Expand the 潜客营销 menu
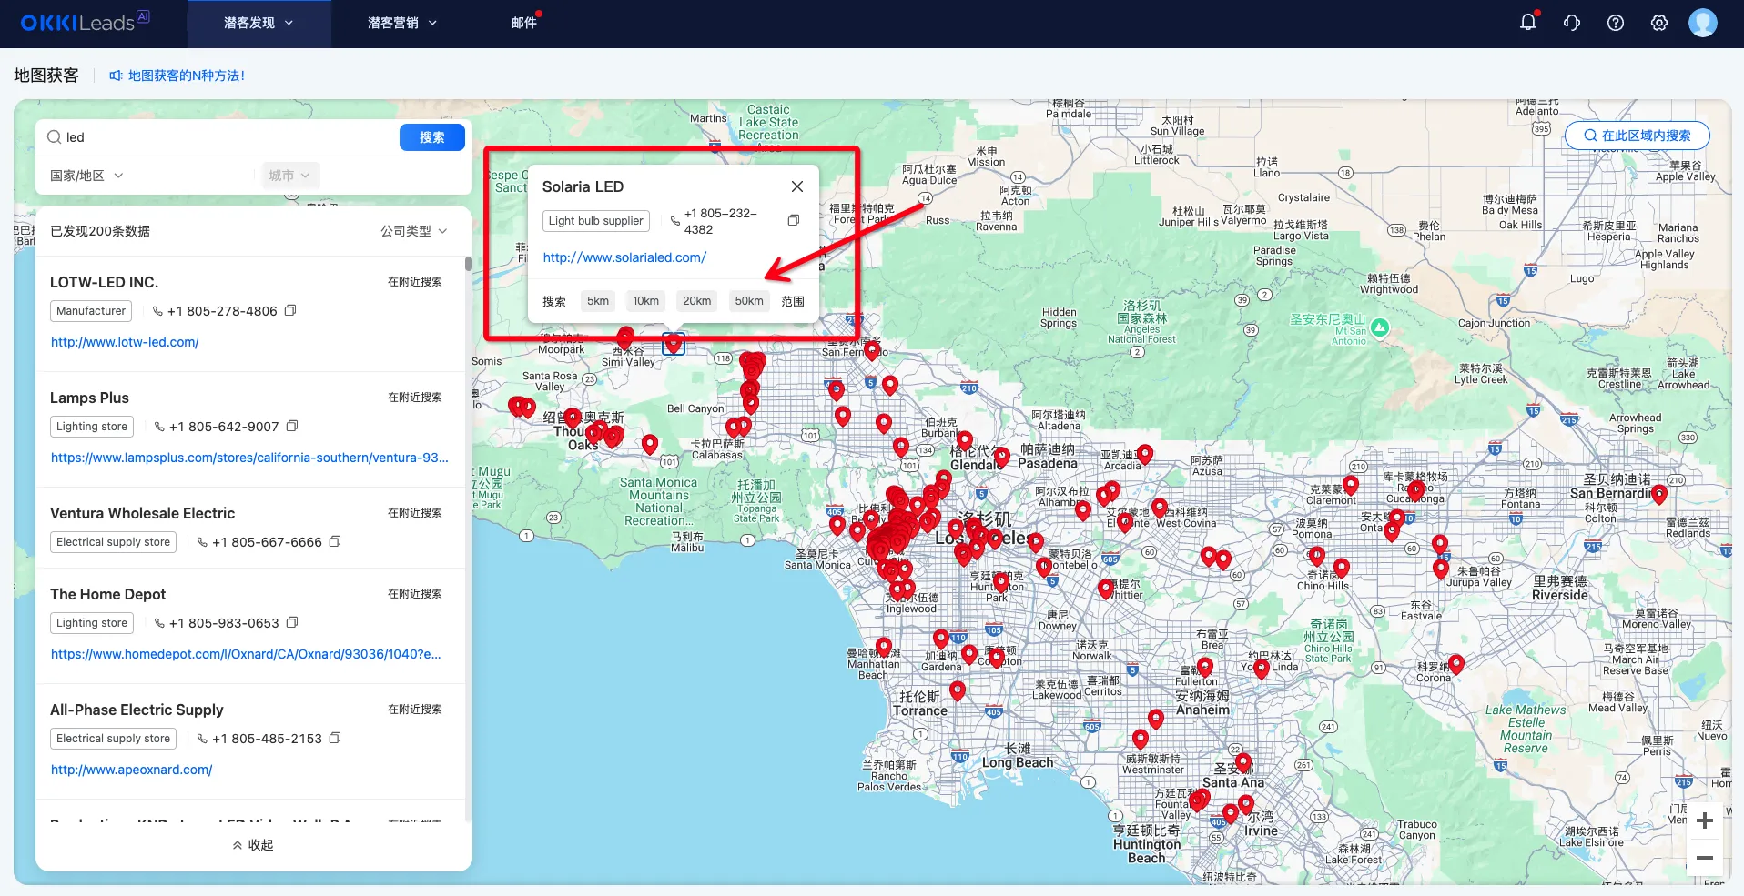This screenshot has height=896, width=1744. click(402, 23)
